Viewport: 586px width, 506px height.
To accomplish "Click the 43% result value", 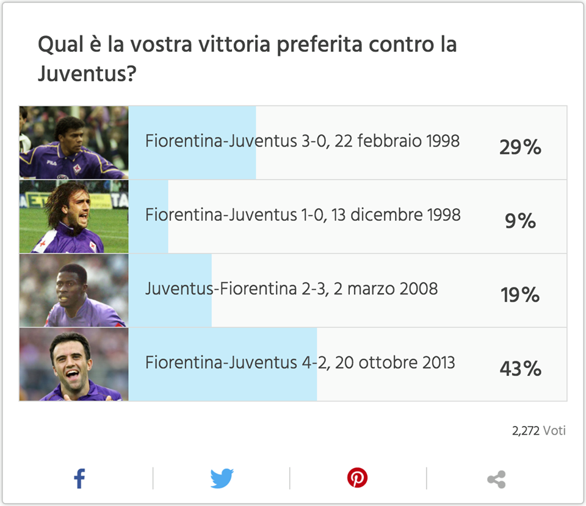I will 520,369.
